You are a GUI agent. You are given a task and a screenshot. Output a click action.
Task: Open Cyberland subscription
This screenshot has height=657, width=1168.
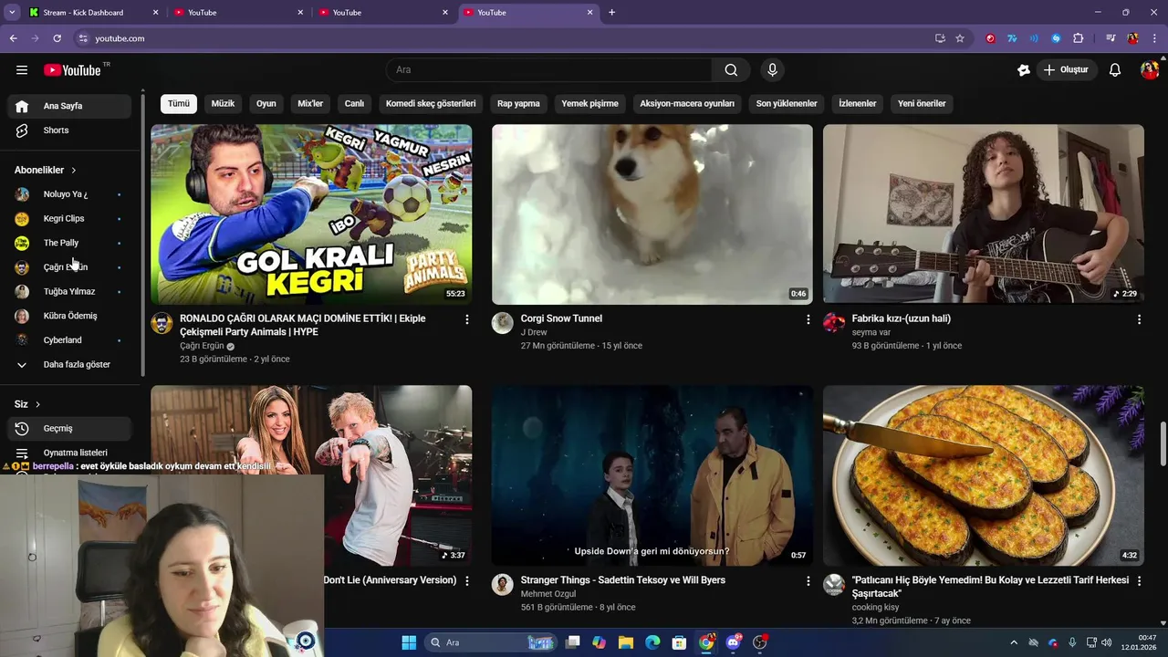(x=69, y=340)
